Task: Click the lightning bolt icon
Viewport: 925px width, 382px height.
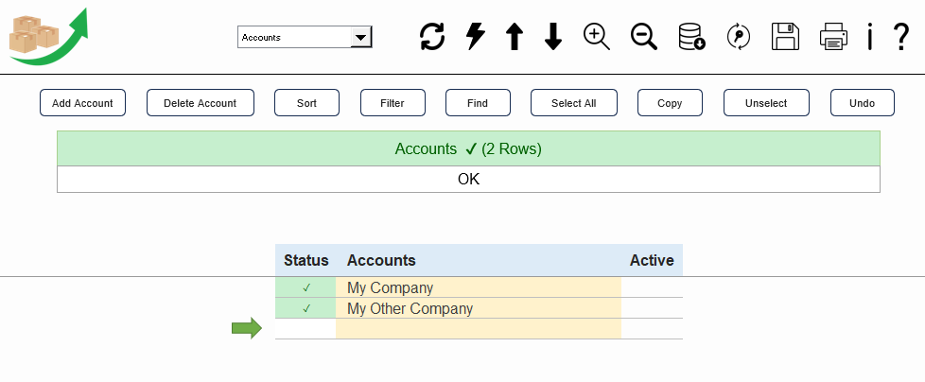Action: tap(476, 37)
